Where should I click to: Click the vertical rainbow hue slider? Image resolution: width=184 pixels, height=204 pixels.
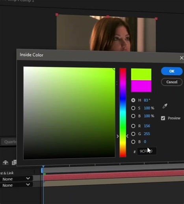[x=123, y=113]
